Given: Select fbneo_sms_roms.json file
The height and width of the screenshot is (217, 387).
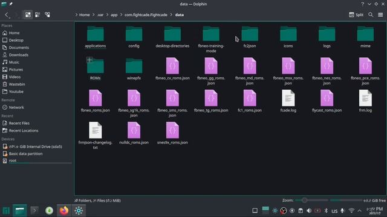Looking at the screenshot, I should pos(172,104).
